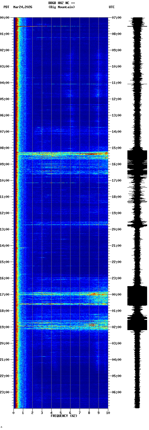The image size is (149, 430).
Task: Click the frequency tick label "8"
Action: (89, 413)
